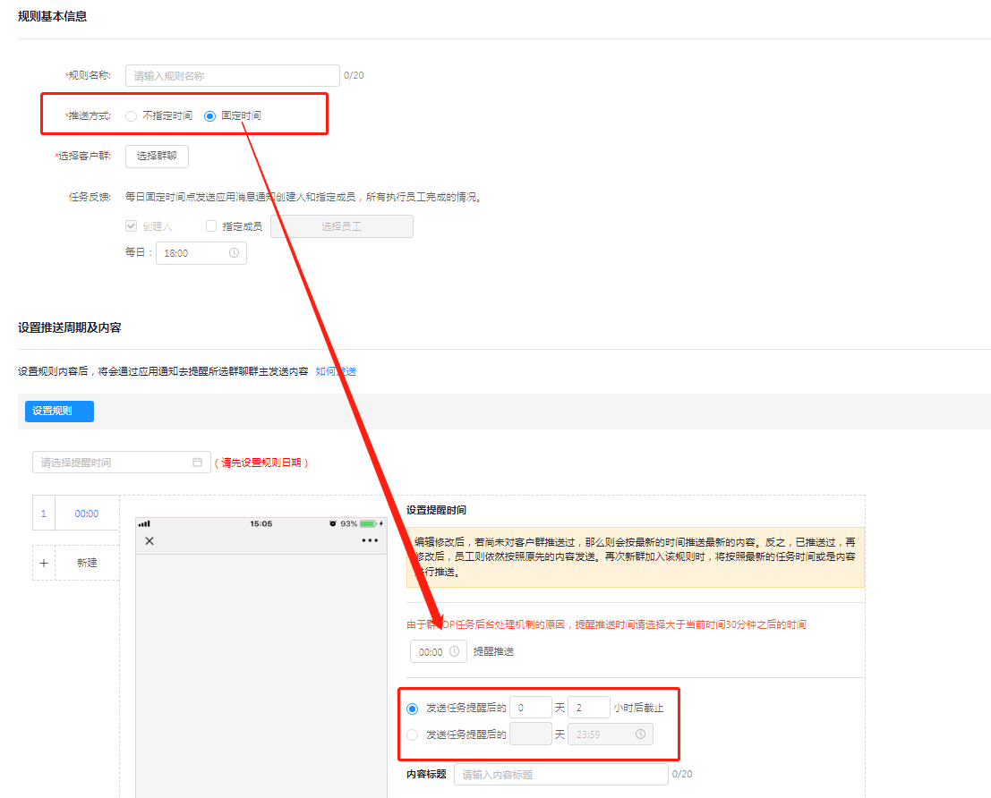Screen dimensions: 991x798
Task: Click the 选择群聊 button
Action: pyautogui.click(x=157, y=156)
